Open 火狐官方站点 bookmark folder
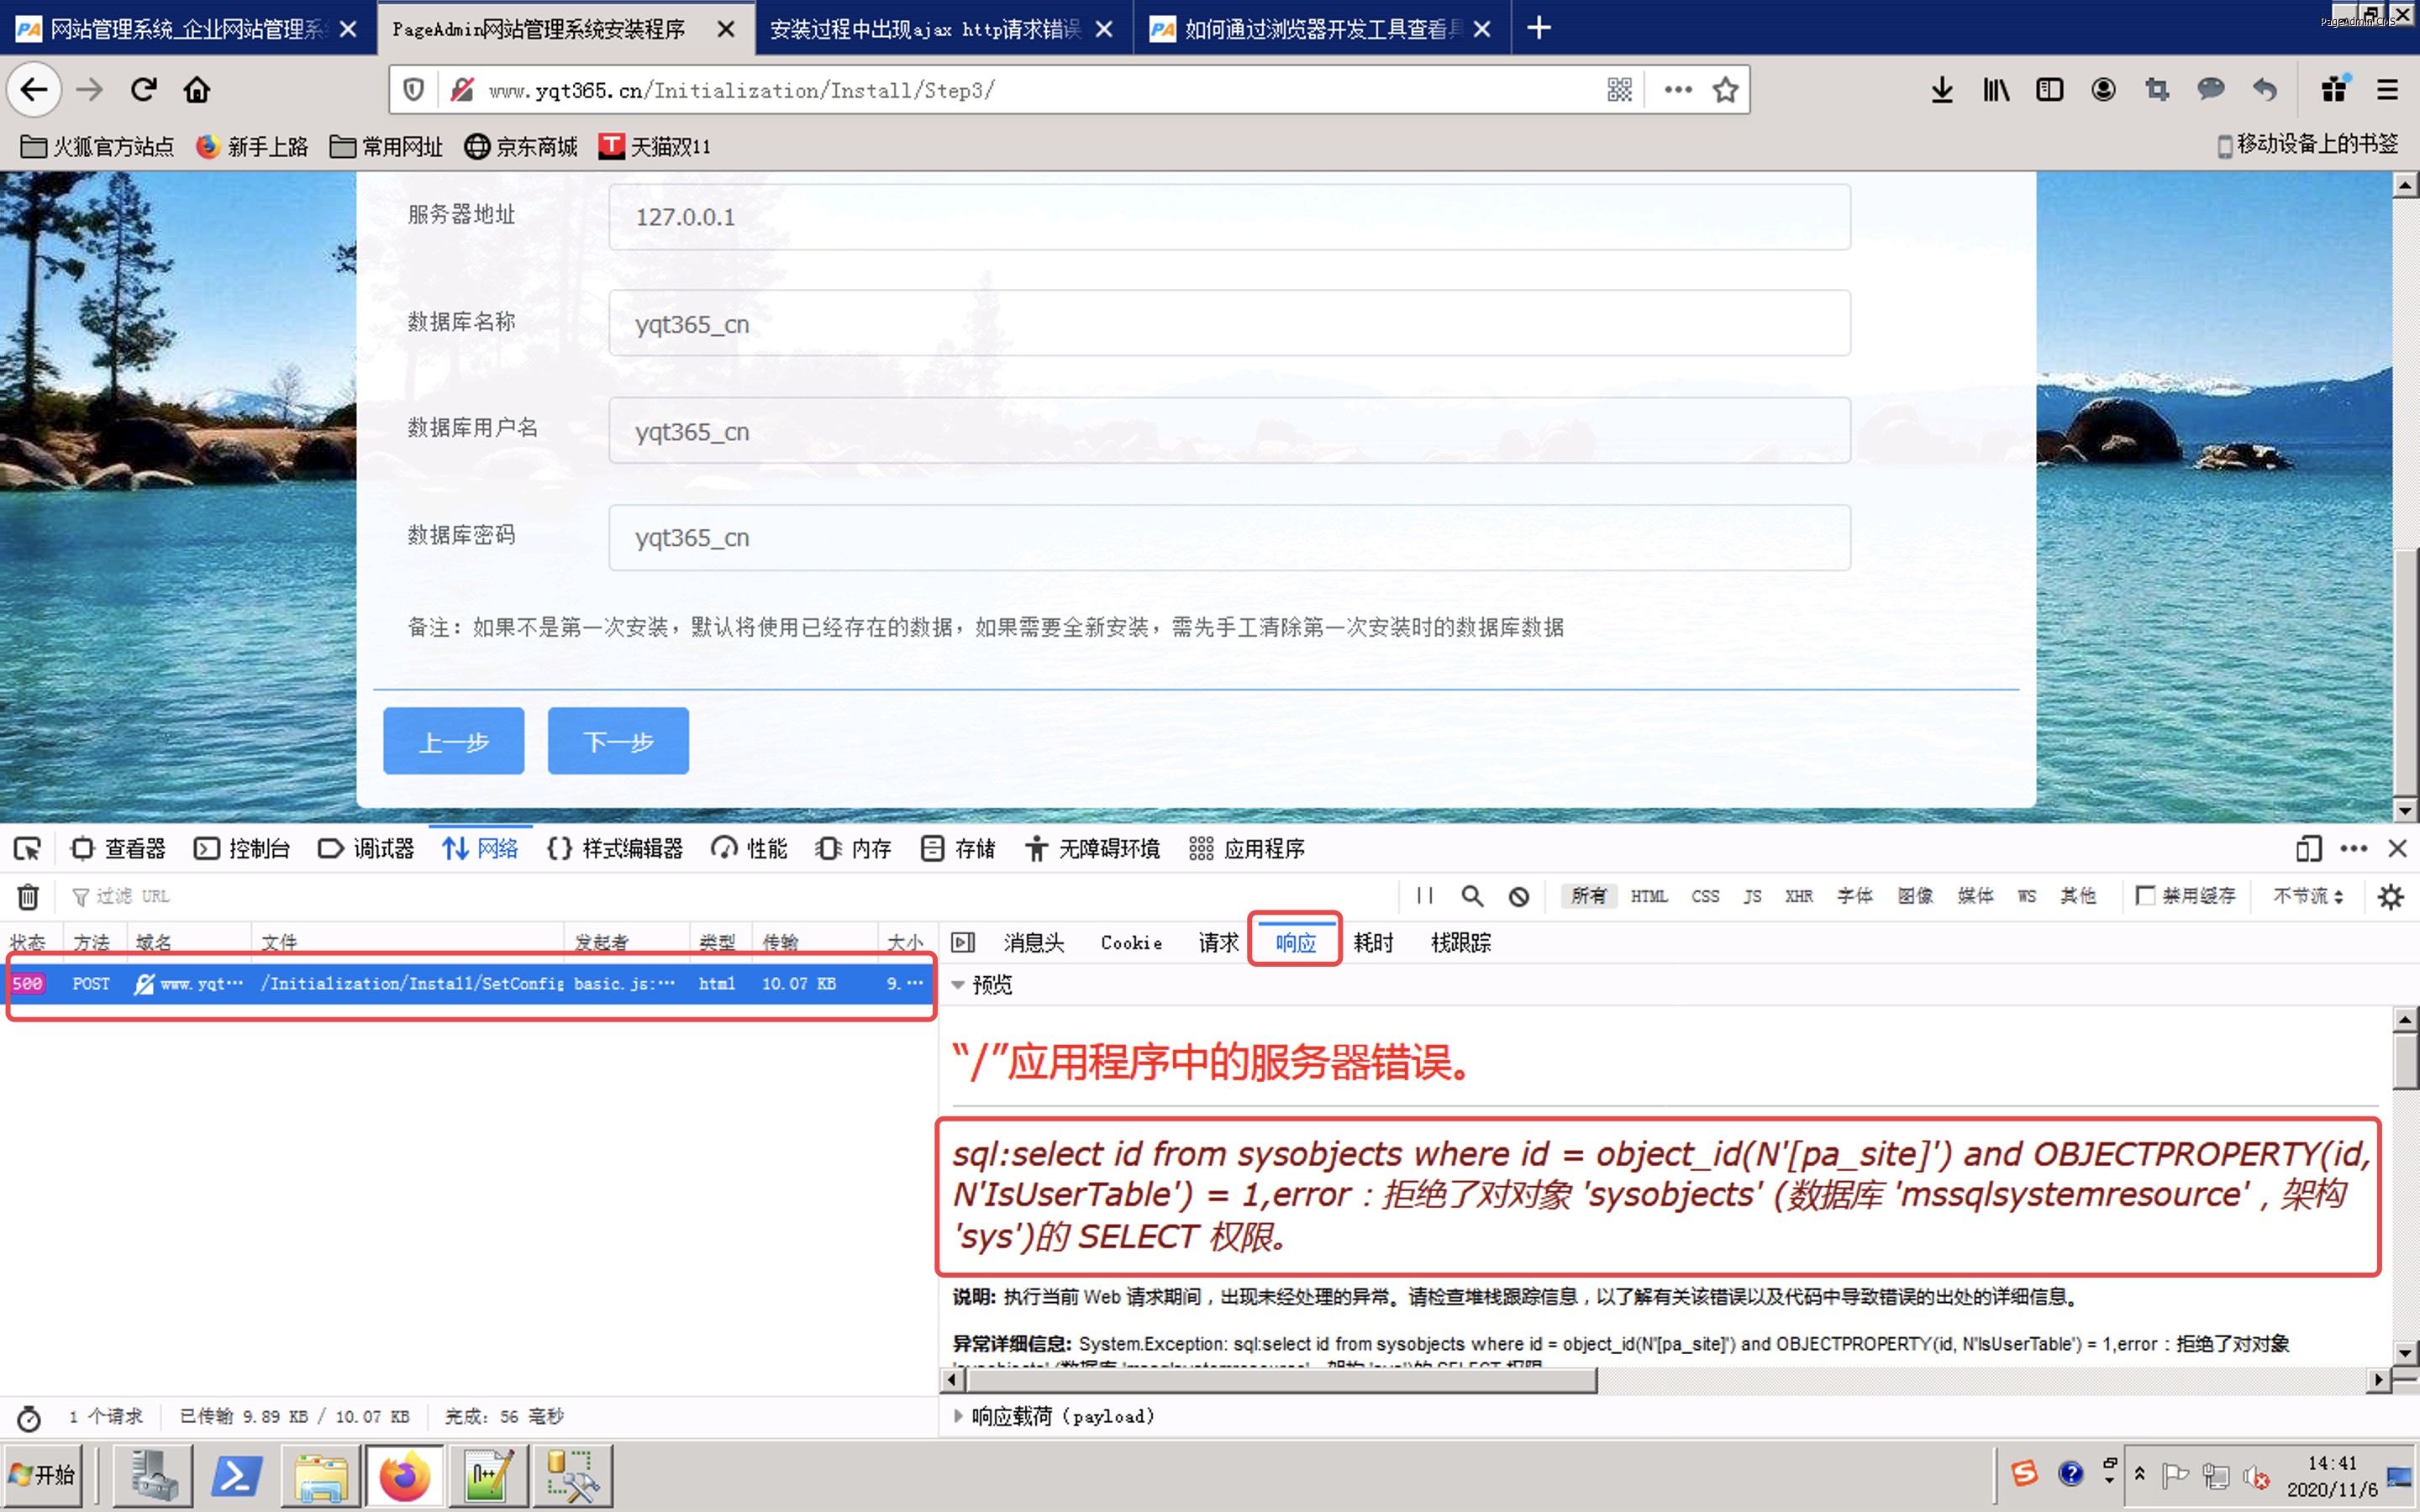Viewport: 2420px width, 1512px height. click(x=97, y=147)
